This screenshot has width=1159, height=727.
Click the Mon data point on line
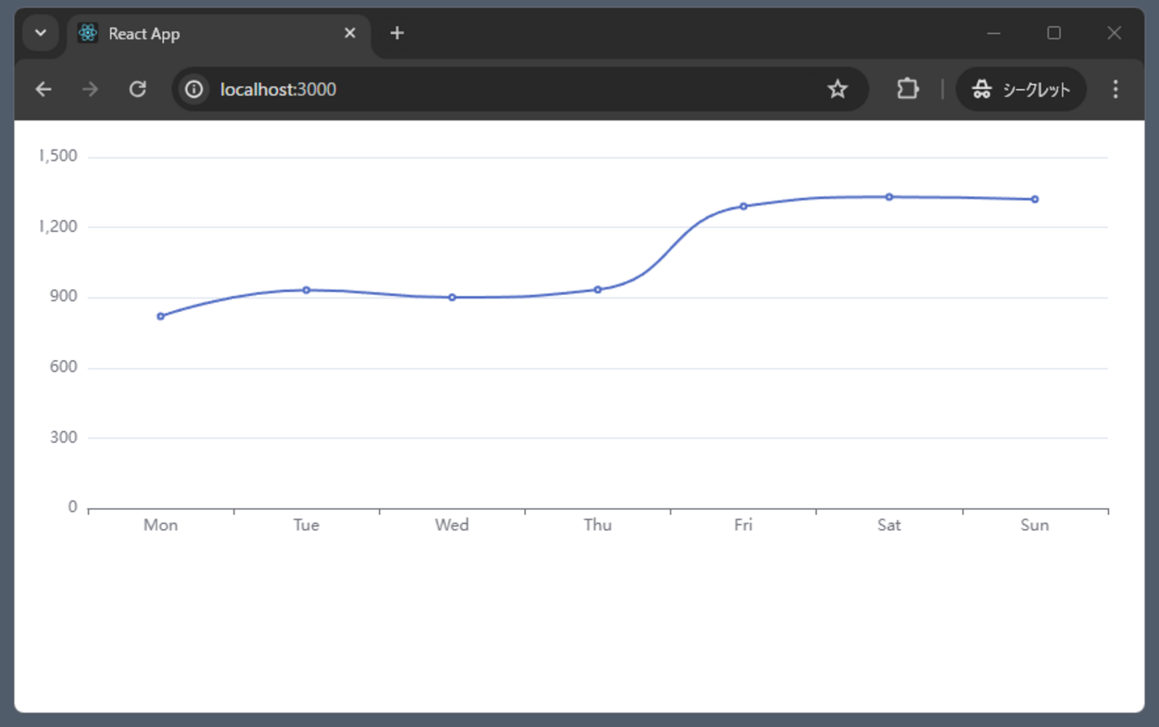(160, 316)
